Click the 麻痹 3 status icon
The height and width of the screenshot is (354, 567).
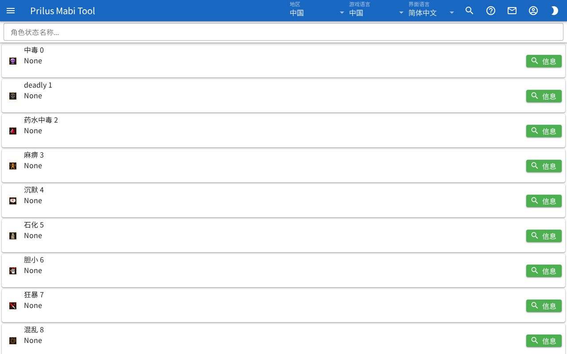point(13,166)
